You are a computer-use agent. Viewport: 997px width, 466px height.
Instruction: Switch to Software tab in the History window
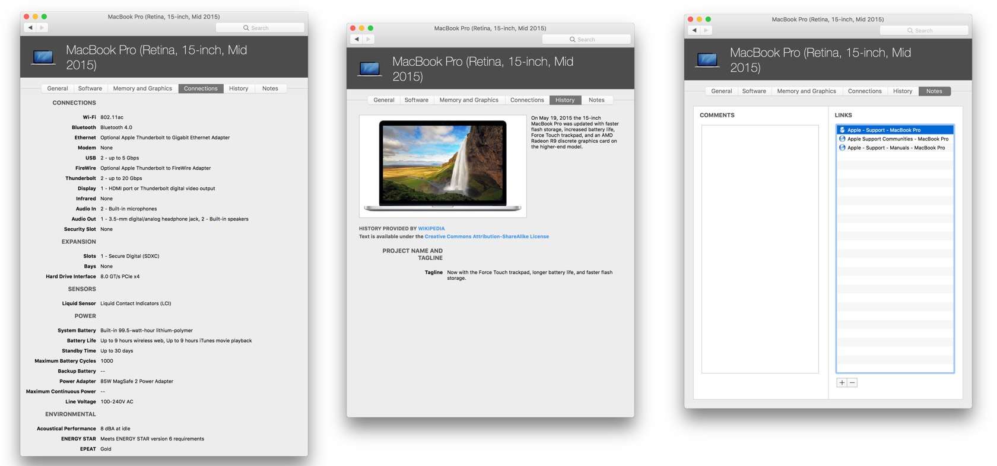pos(417,100)
